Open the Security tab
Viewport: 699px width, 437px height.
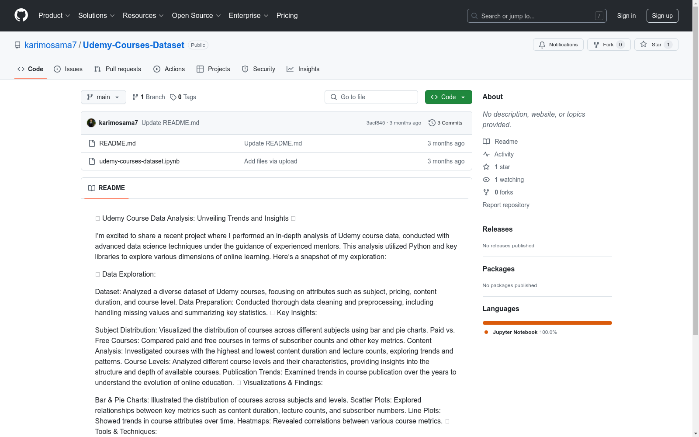[x=259, y=69]
